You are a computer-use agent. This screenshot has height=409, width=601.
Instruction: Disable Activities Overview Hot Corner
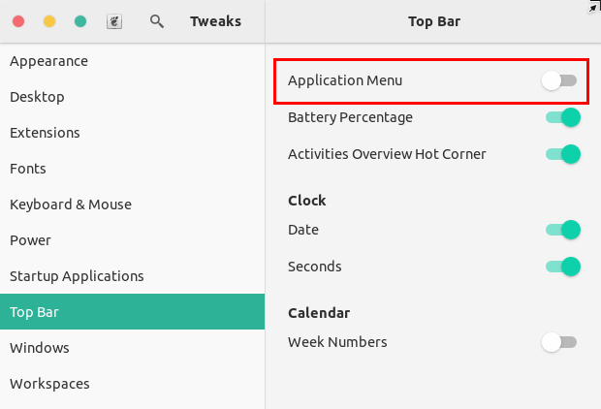(562, 154)
